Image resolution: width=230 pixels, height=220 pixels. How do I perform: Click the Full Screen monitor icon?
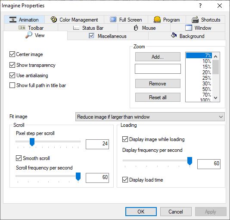pos(113,19)
